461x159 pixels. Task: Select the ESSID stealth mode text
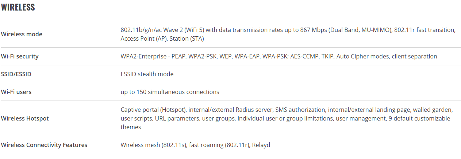[x=147, y=74]
